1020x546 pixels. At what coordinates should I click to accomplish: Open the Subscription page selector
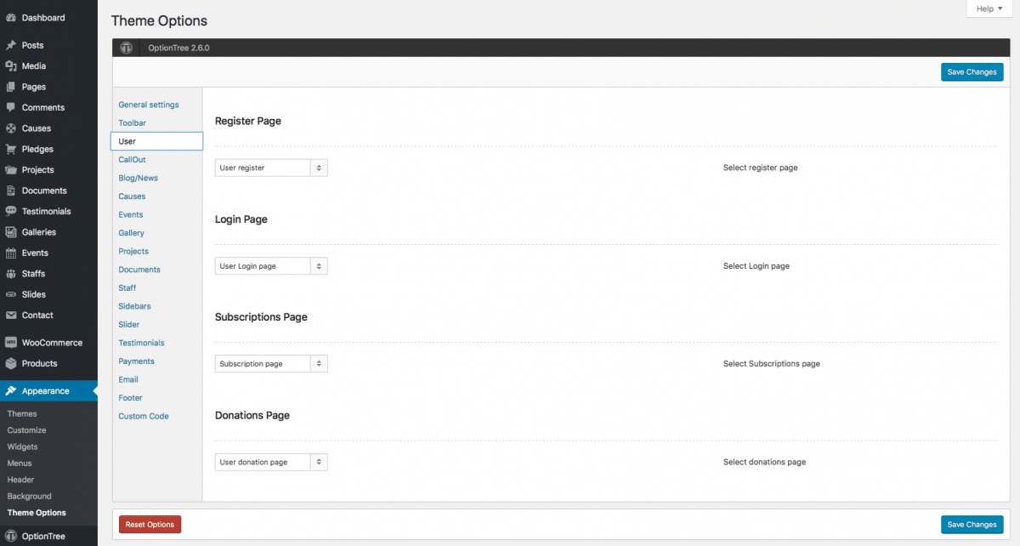[x=270, y=363]
